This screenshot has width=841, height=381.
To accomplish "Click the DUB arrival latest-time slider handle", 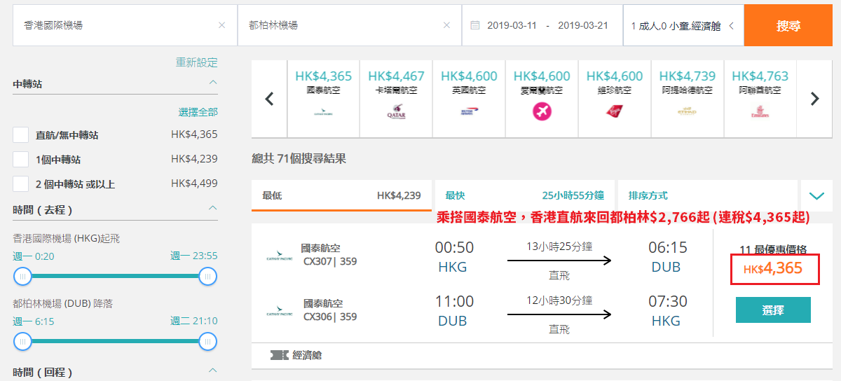I will pos(207,342).
